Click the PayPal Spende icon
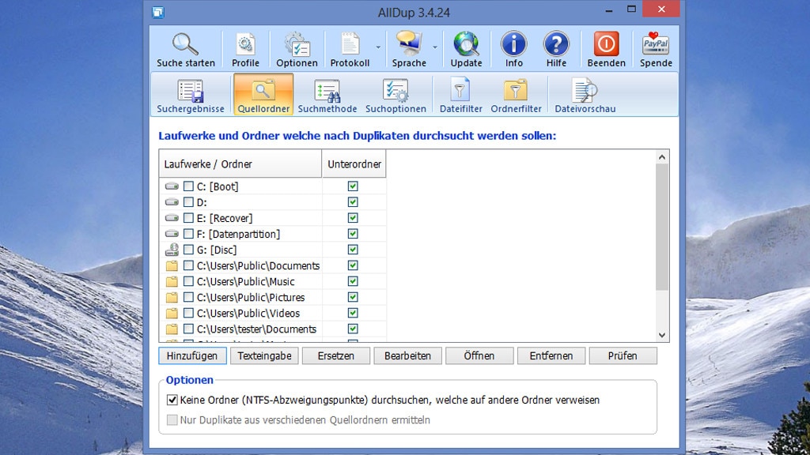 click(656, 44)
